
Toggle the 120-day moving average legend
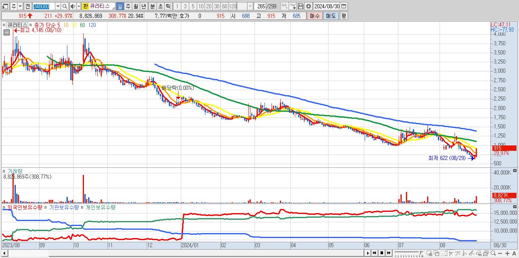coord(92,25)
